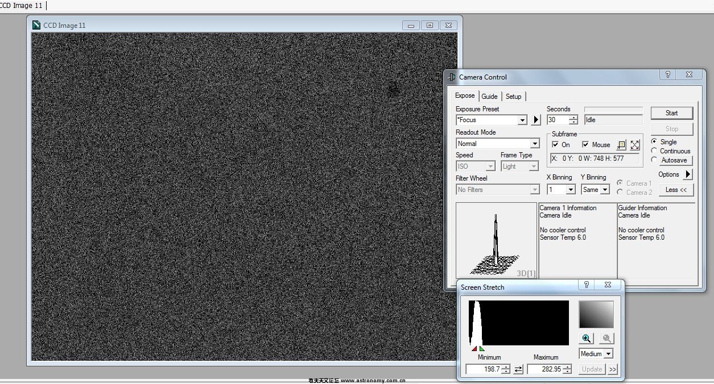Viewport: 714px width, 384px height.
Task: Click the arrow button beside Exposure Preset
Action: coord(536,120)
